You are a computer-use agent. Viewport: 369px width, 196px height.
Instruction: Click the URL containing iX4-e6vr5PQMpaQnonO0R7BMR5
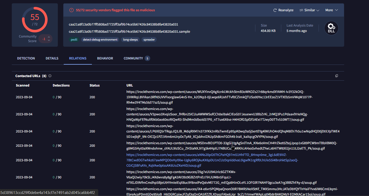(x=232, y=192)
